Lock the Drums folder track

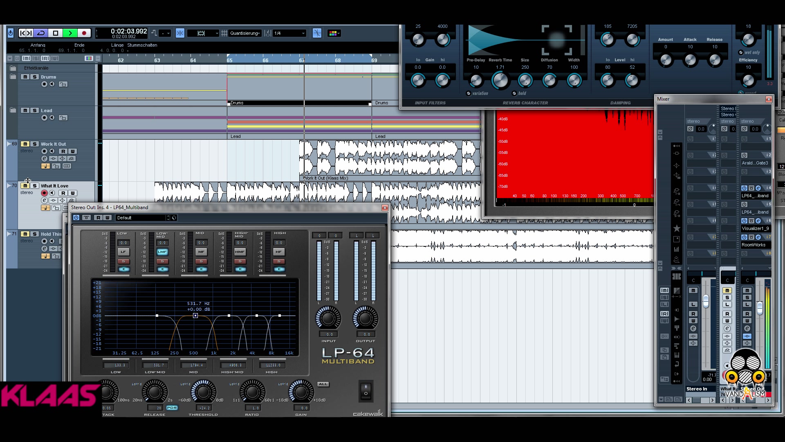point(63,84)
